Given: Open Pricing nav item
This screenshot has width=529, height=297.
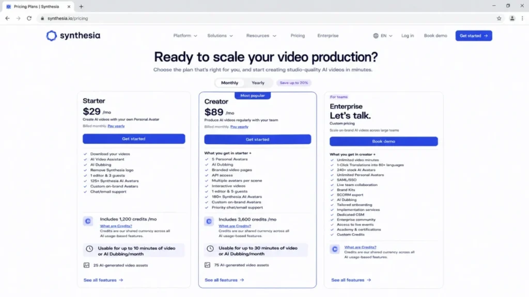Looking at the screenshot, I should (298, 36).
